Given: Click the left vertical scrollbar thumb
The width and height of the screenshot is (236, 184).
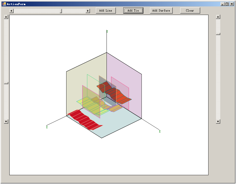Looking at the screenshot, I should (x=6, y=83).
